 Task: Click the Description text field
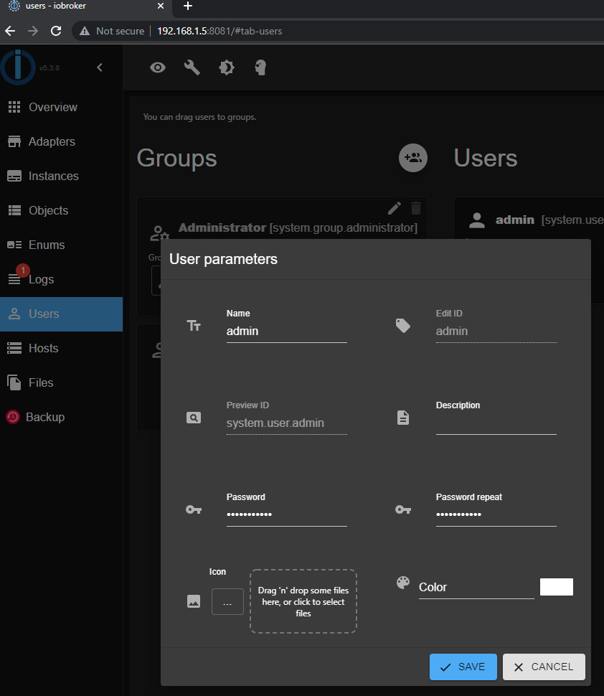(496, 423)
